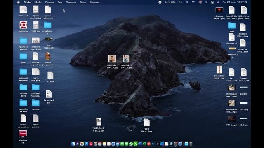Open Microsoft Word in the Dock

[140, 144]
